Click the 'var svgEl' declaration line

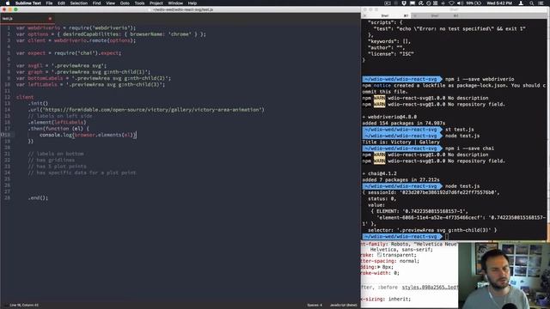tap(61, 65)
